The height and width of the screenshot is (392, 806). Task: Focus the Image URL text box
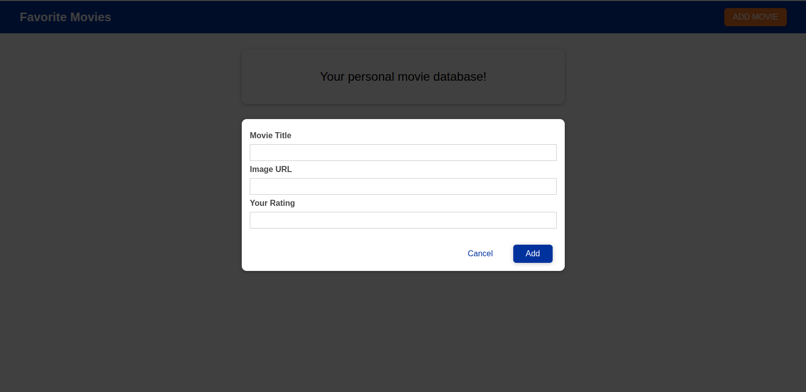coord(403,186)
